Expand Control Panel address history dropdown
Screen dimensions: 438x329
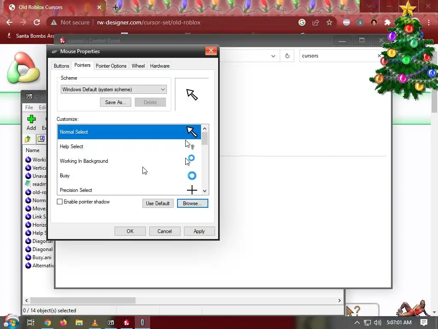(x=273, y=56)
